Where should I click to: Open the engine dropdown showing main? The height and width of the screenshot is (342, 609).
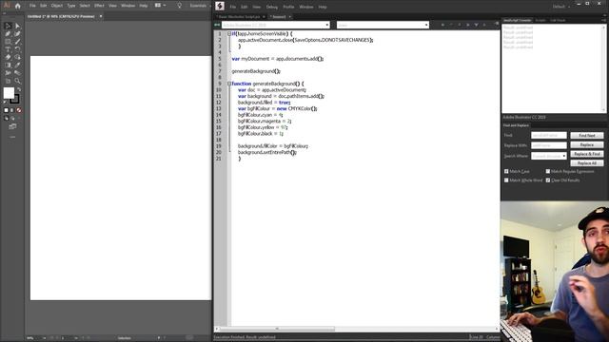(x=383, y=25)
